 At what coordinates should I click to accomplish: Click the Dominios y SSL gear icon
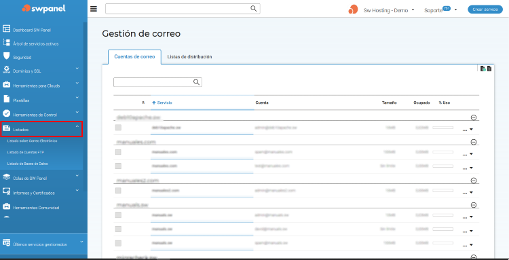tap(7, 70)
